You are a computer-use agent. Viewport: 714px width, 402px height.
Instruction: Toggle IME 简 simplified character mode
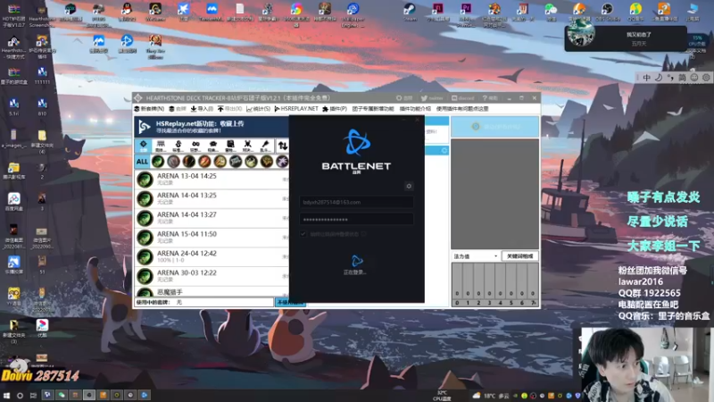pos(682,78)
